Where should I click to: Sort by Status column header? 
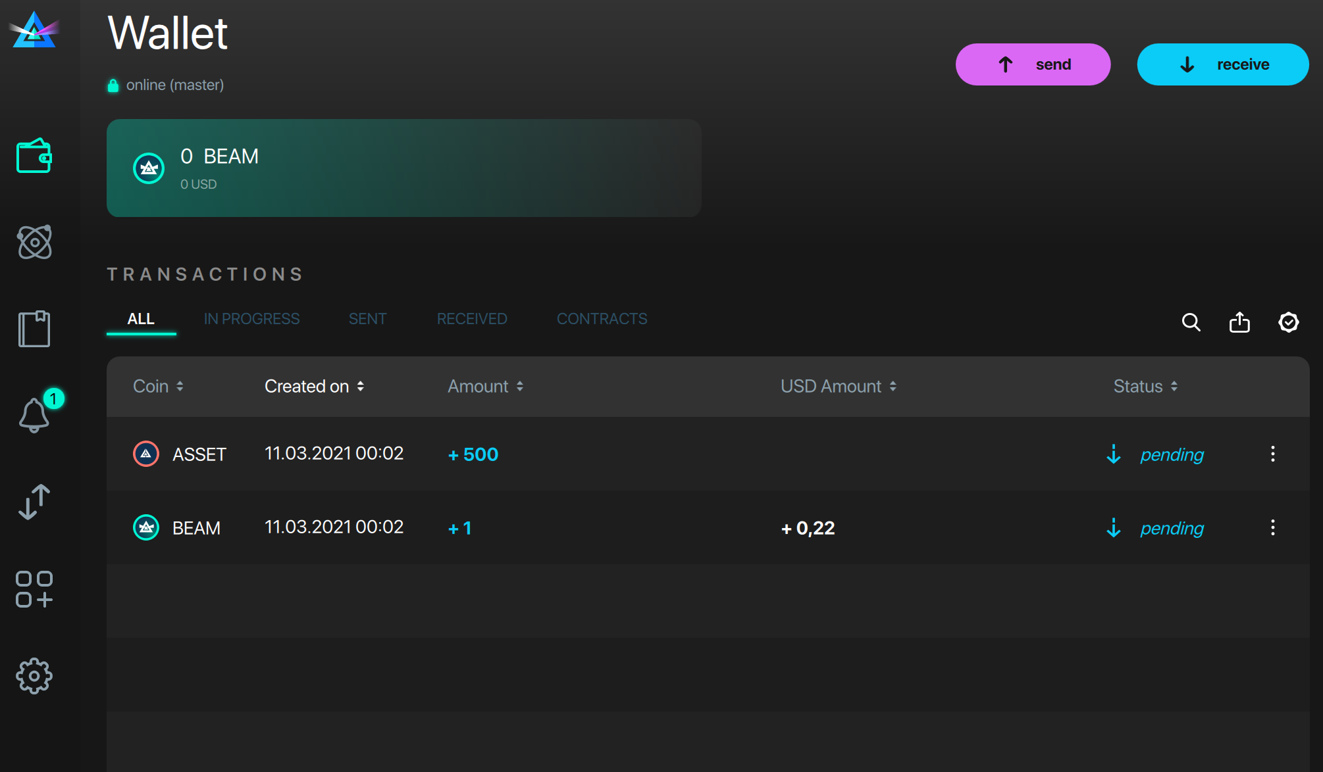[x=1145, y=386]
